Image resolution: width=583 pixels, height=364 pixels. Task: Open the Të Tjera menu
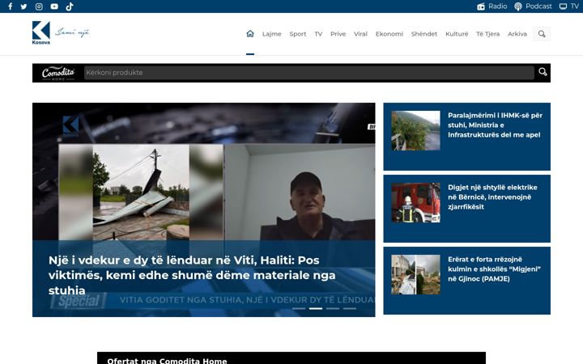[x=487, y=34]
